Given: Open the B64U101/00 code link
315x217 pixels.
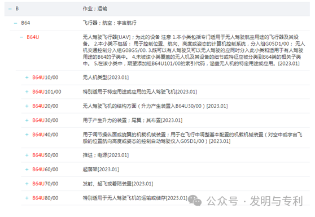Looking at the screenshot, I should (47, 92).
